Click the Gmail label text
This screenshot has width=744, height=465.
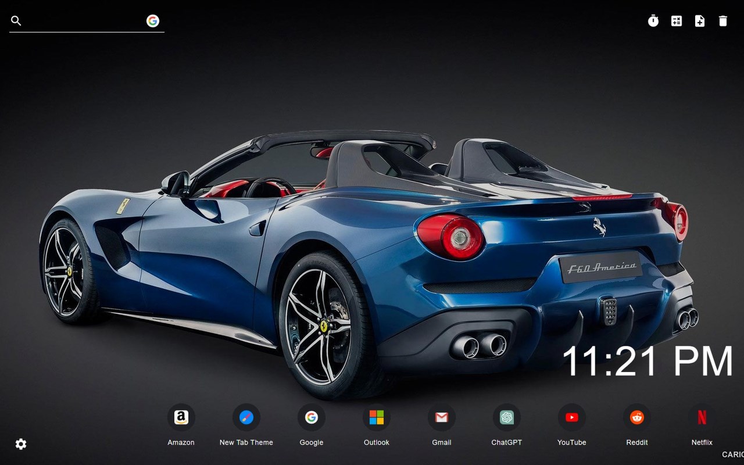tap(442, 442)
